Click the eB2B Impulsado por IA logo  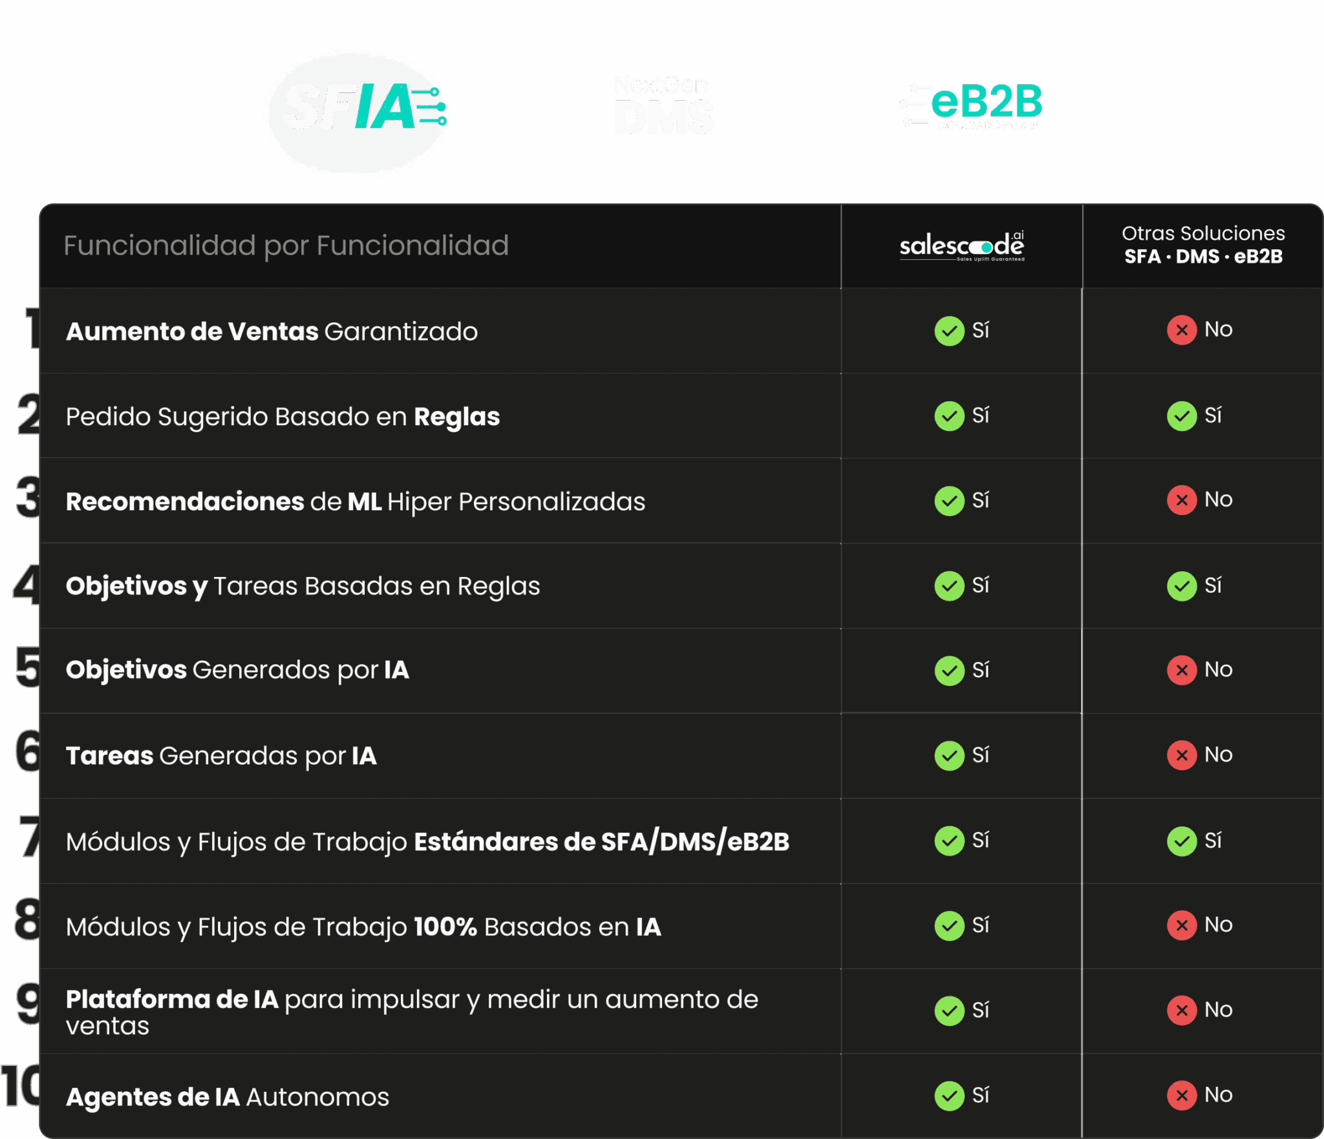click(971, 107)
